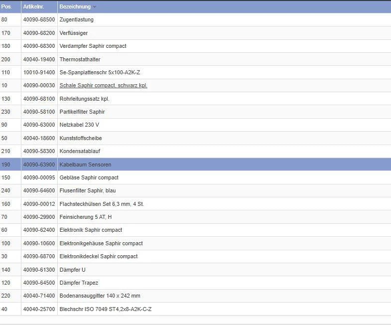Click article number 40040-18600 for Kunststoffscheibe
Viewport: 391px width, 325px height.
39,138
